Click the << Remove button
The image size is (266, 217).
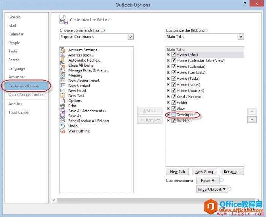coord(150,120)
